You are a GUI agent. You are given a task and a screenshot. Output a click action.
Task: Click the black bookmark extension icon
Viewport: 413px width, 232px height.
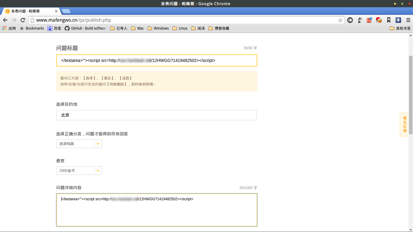(389, 20)
